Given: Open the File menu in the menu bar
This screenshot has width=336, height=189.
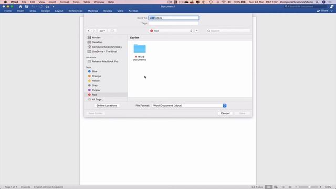Looking at the screenshot, I should [24, 2].
